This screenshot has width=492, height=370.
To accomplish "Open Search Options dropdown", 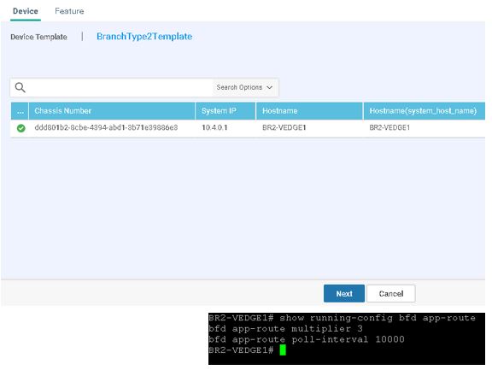I will (x=244, y=87).
